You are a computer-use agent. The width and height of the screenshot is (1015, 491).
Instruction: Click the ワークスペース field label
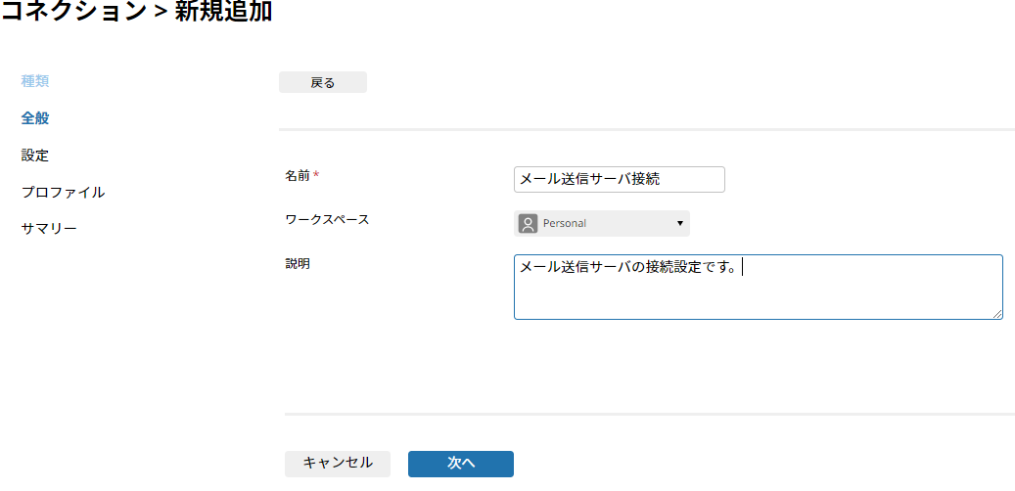(327, 219)
